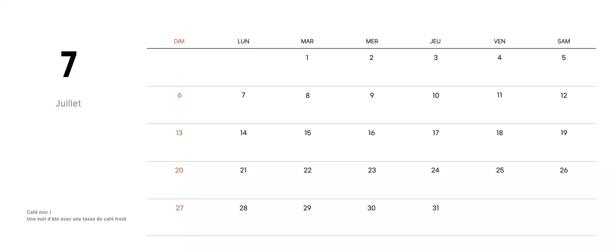This screenshot has height=250, width=614.
Task: Click on Friday the 18th
Action: coord(499,133)
